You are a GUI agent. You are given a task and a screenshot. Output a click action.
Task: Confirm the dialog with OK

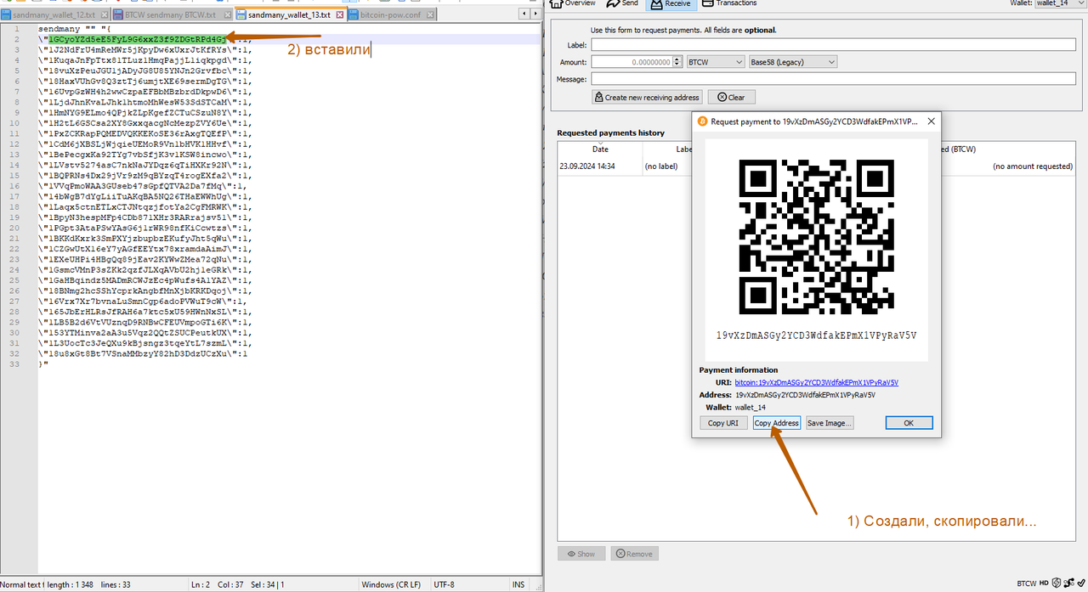(909, 423)
